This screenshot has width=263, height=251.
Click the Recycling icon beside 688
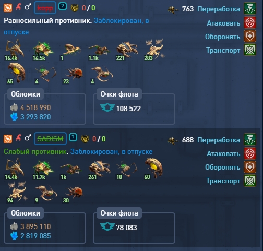click(250, 139)
